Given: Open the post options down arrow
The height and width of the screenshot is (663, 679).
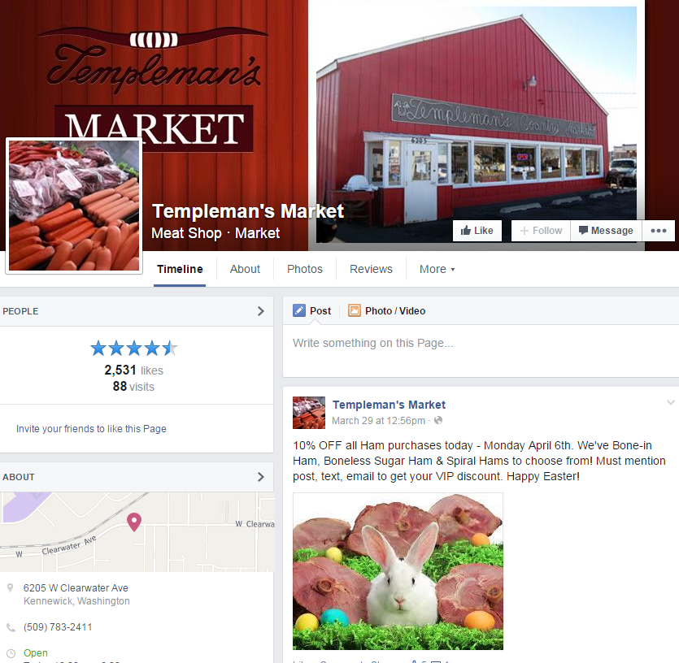Looking at the screenshot, I should click(671, 402).
